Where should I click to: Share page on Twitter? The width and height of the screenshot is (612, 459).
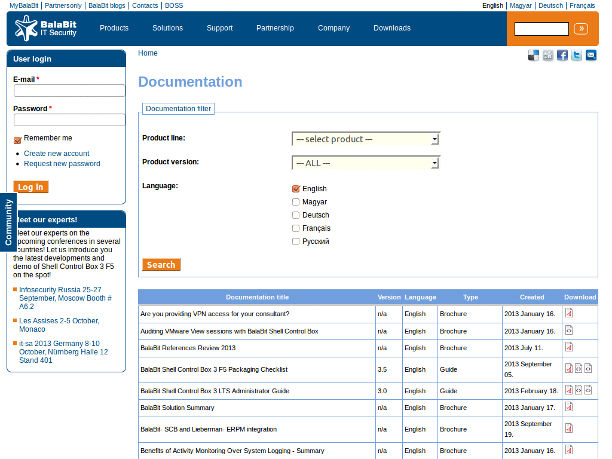click(577, 56)
